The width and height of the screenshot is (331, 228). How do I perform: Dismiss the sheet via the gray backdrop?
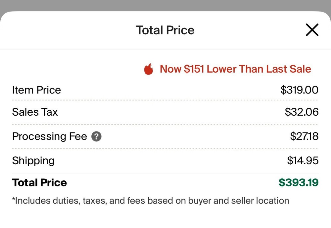165,5
